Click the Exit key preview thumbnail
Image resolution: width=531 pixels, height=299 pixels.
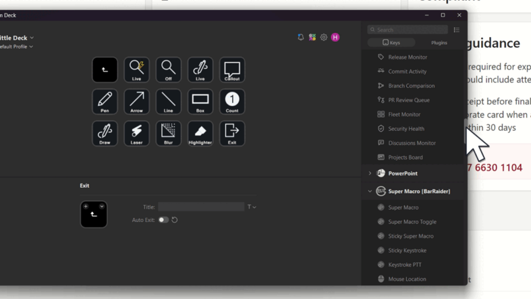[94, 214]
